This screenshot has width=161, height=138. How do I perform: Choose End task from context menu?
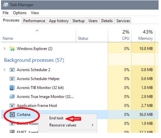56,118
